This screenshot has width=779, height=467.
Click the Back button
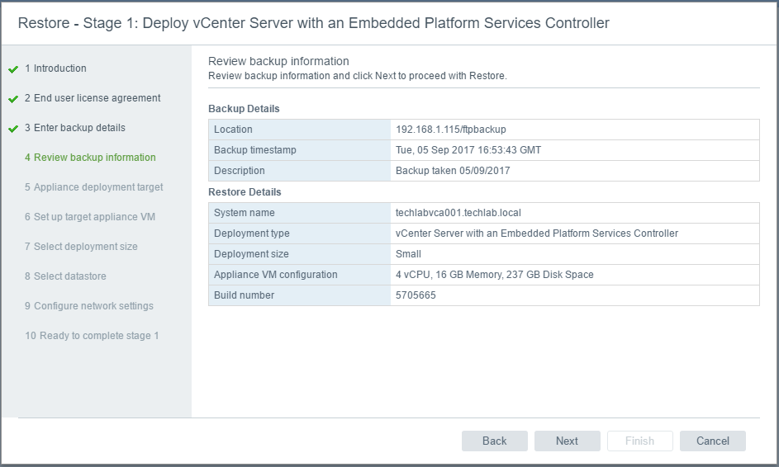pyautogui.click(x=494, y=441)
